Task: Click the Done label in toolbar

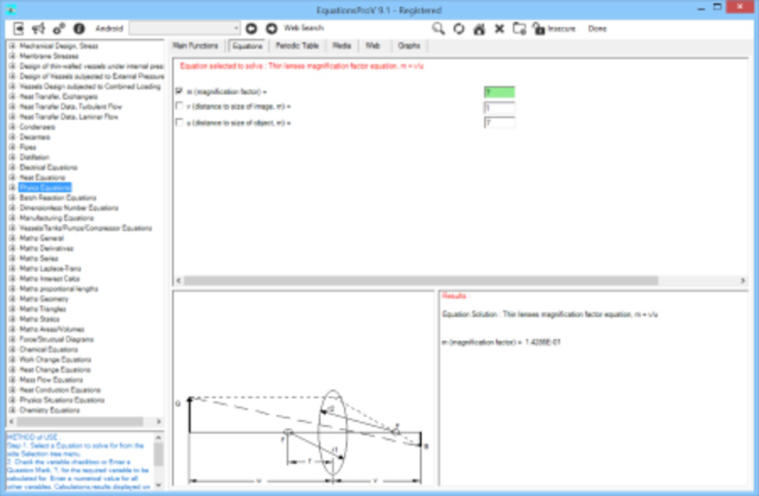Action: 597,29
